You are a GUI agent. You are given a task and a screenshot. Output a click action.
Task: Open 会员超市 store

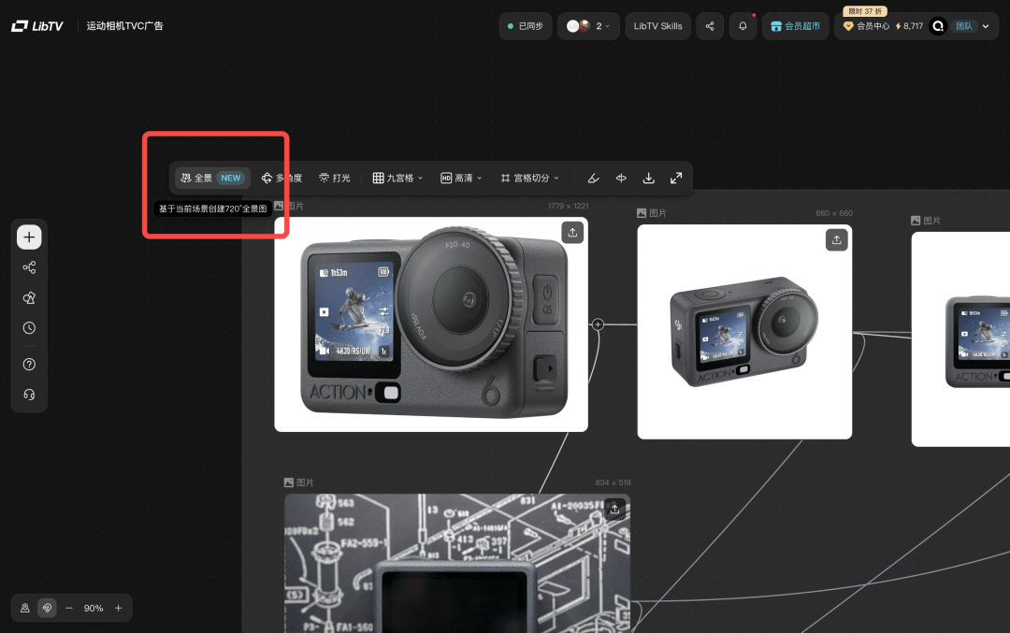click(x=796, y=26)
